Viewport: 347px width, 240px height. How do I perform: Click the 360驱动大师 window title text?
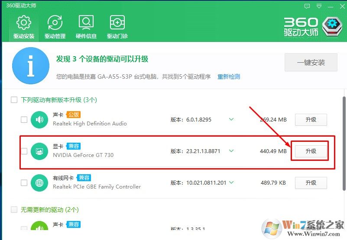pos(21,6)
